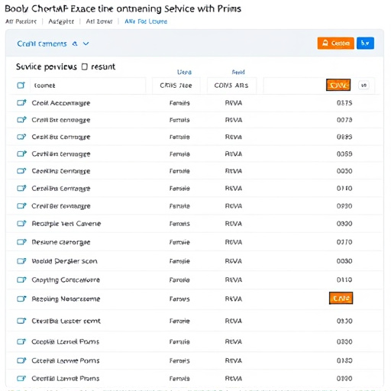Image resolution: width=391 pixels, height=391 pixels.
Task: Click the tcomet column header field
Action: point(88,86)
